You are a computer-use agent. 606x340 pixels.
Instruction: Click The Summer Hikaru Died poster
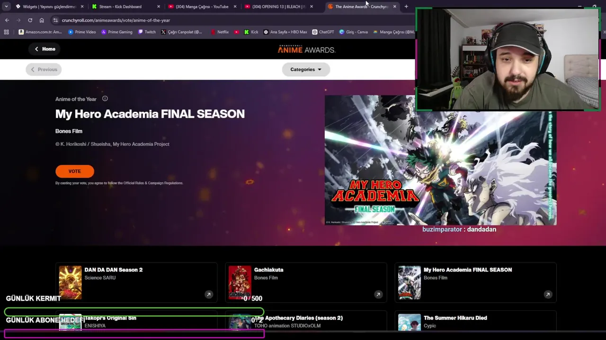pos(410,323)
